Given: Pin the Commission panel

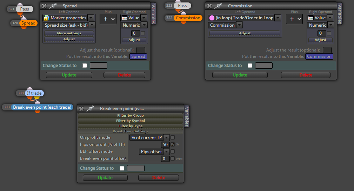Looking at the screenshot, I should pos(218,6).
